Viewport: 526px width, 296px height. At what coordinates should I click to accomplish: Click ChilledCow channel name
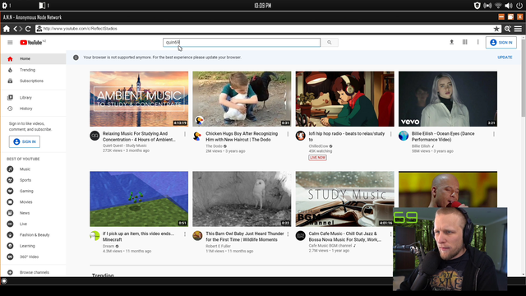[x=318, y=146]
